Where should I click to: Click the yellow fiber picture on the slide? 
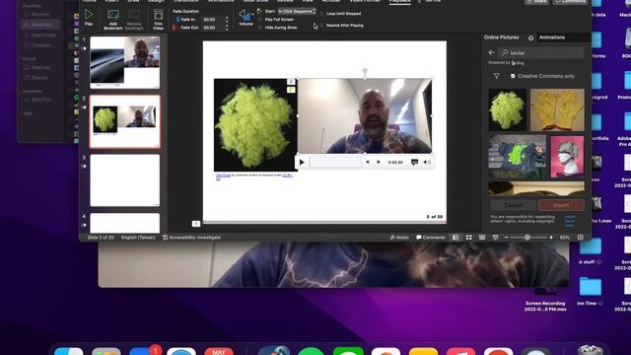[x=255, y=125]
